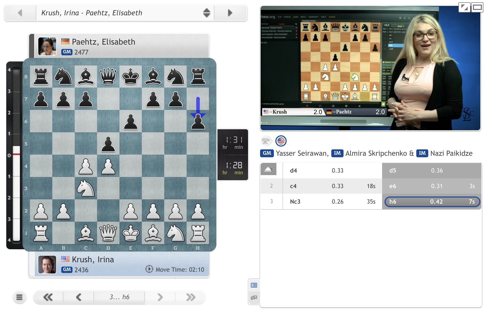Image resolution: width=488 pixels, height=313 pixels.
Task: Jump to the first move of game
Action: (x=48, y=297)
